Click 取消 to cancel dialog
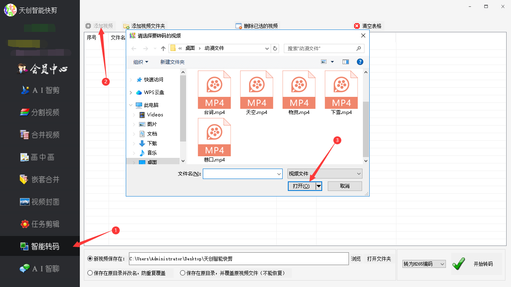The image size is (511, 287). coord(345,186)
